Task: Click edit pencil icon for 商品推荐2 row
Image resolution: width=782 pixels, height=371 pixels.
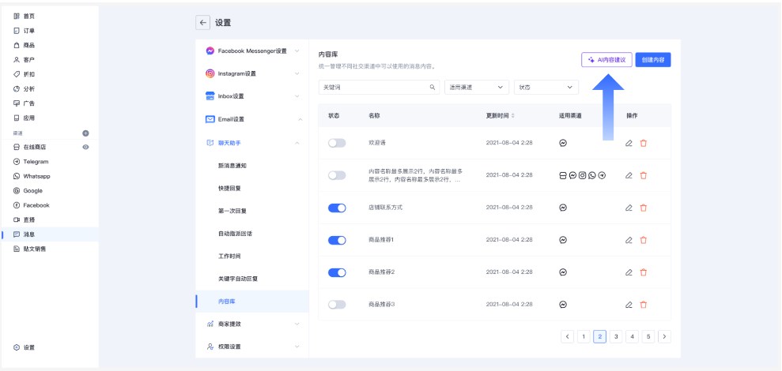Action: [629, 272]
